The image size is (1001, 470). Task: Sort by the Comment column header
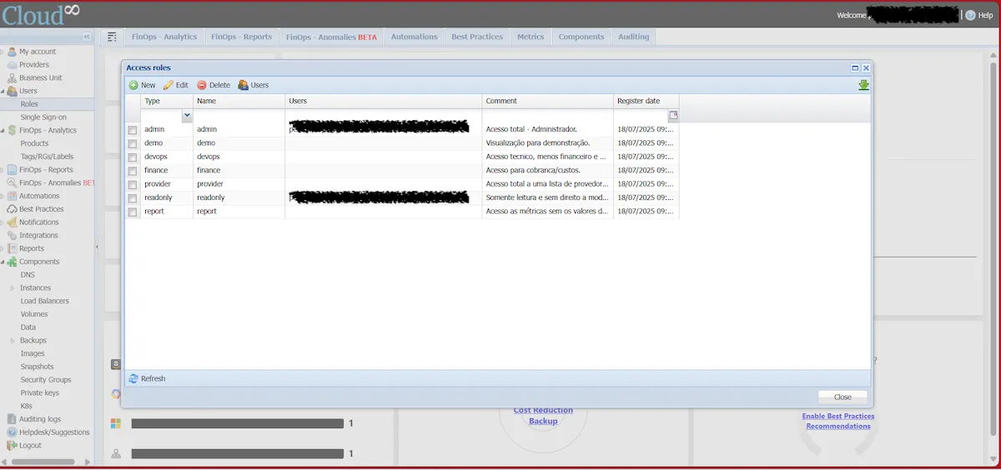[548, 101]
